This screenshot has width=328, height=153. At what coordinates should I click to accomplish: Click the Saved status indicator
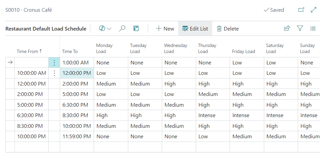274,10
